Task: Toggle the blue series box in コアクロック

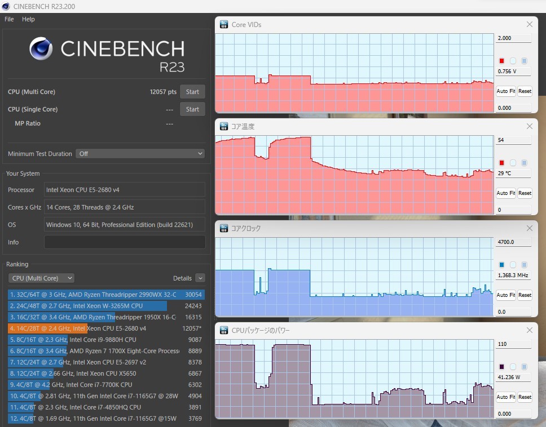Action: (x=502, y=265)
